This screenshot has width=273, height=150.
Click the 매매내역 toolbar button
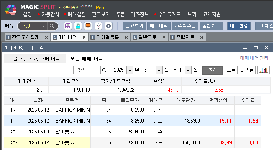tap(159, 26)
